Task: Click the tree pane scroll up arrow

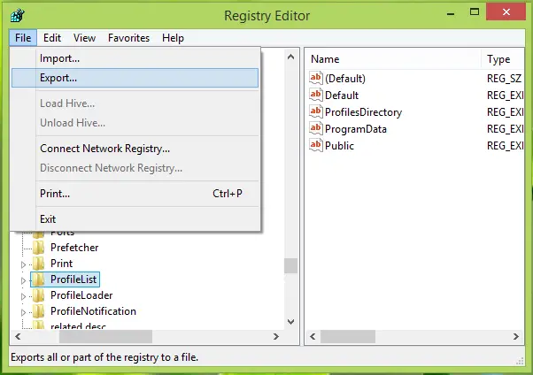Action: pyautogui.click(x=290, y=57)
